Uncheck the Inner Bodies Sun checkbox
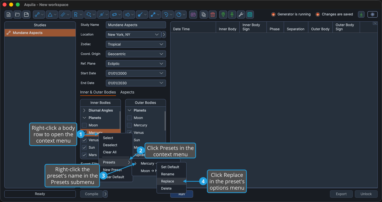382x202 pixels. (x=84, y=148)
